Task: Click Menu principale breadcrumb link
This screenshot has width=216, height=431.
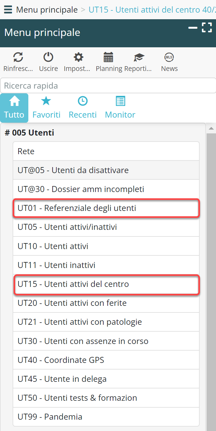Action: click(x=47, y=10)
